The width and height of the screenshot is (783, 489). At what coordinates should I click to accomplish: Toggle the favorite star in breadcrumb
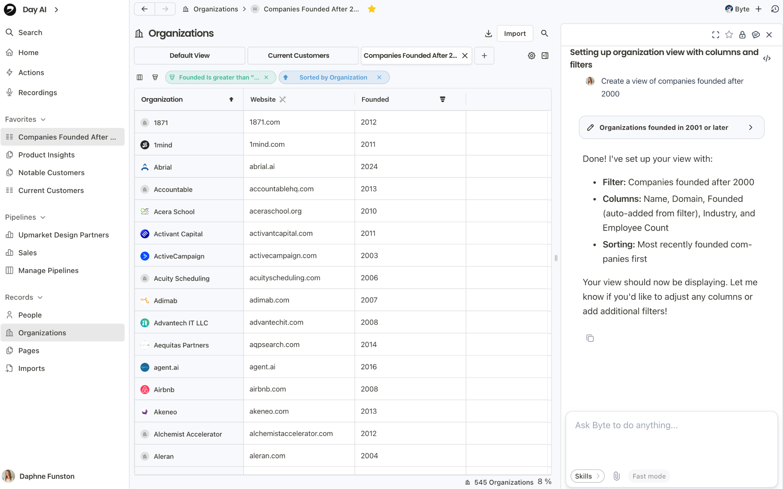[x=372, y=9]
